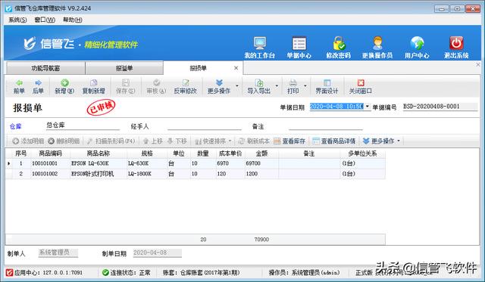This screenshot has height=282, width=485.
Task: Click 查看商品详情 product details
Action: click(333, 141)
